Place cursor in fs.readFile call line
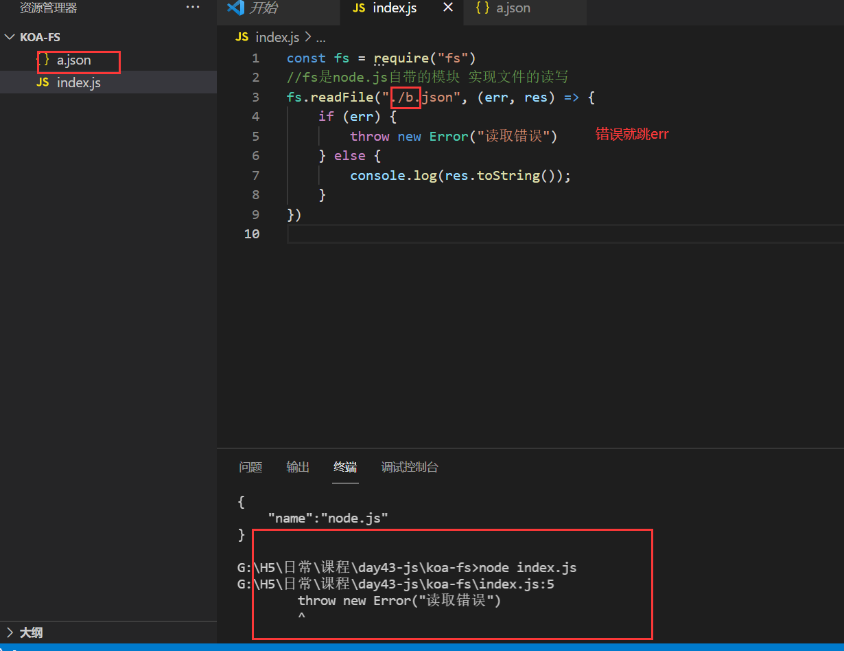This screenshot has height=651, width=844. [441, 98]
